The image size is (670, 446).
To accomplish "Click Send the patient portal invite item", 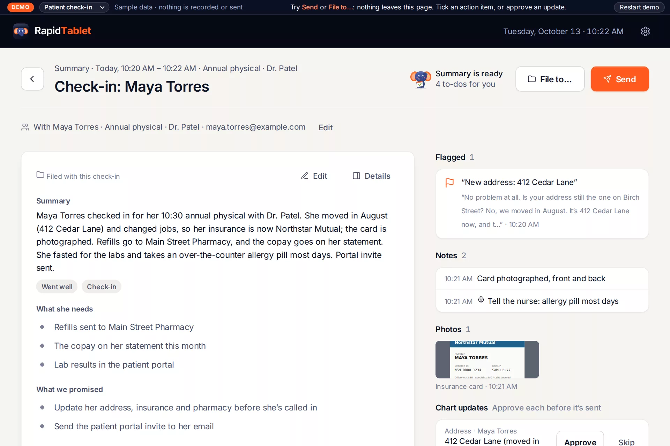I will pos(134,426).
